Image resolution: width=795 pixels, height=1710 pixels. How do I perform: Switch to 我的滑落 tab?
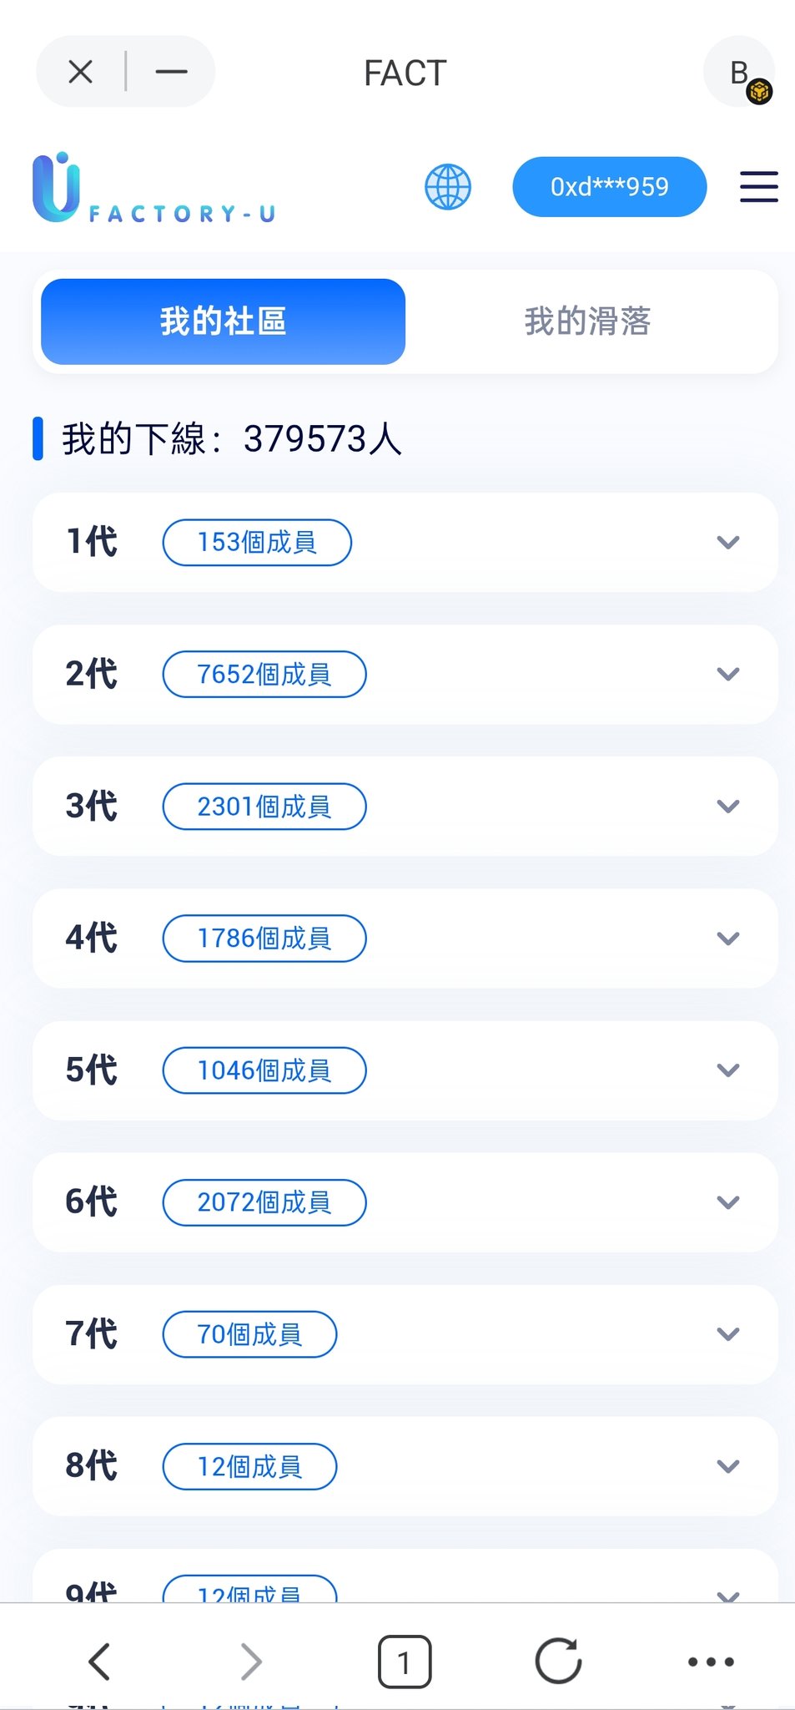tap(587, 321)
